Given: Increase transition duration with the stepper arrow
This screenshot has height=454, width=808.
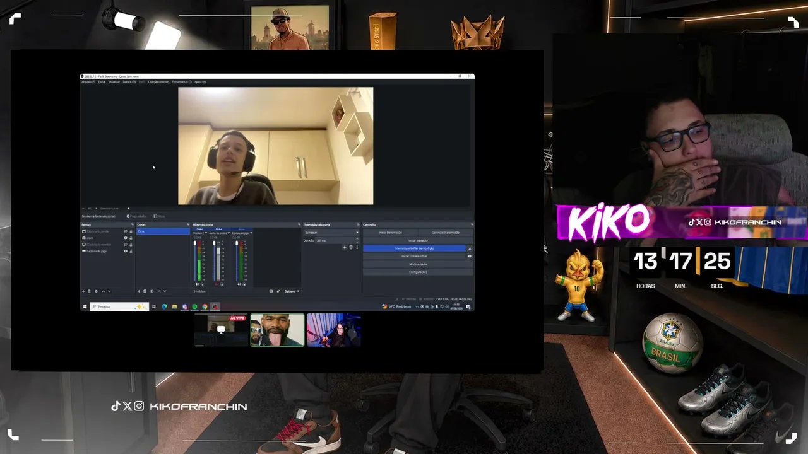Looking at the screenshot, I should click(357, 238).
